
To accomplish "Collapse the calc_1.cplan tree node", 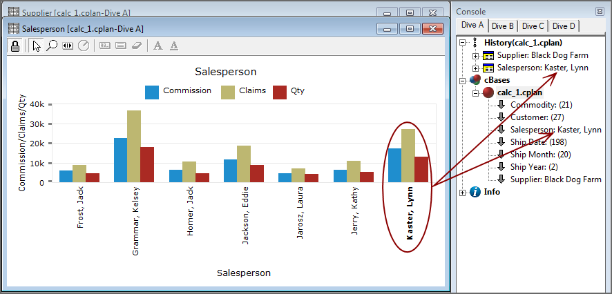I will tap(475, 92).
